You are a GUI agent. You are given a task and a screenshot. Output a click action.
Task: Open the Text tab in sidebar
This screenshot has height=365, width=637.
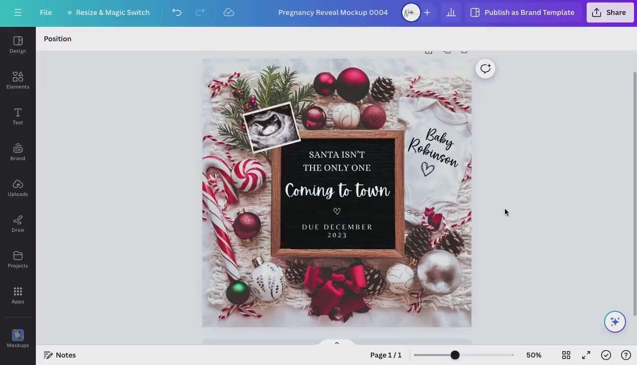[x=18, y=116]
